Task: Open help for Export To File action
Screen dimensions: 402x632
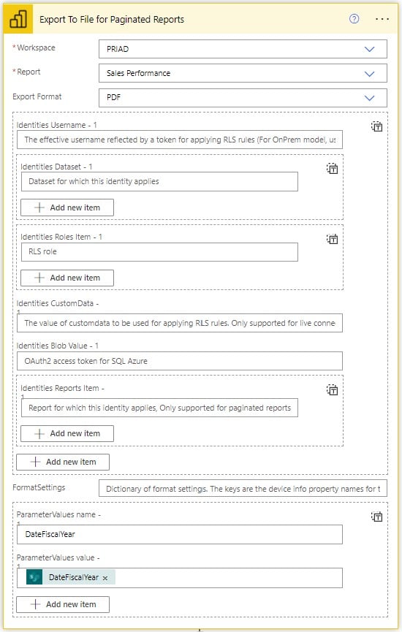Action: tap(354, 18)
